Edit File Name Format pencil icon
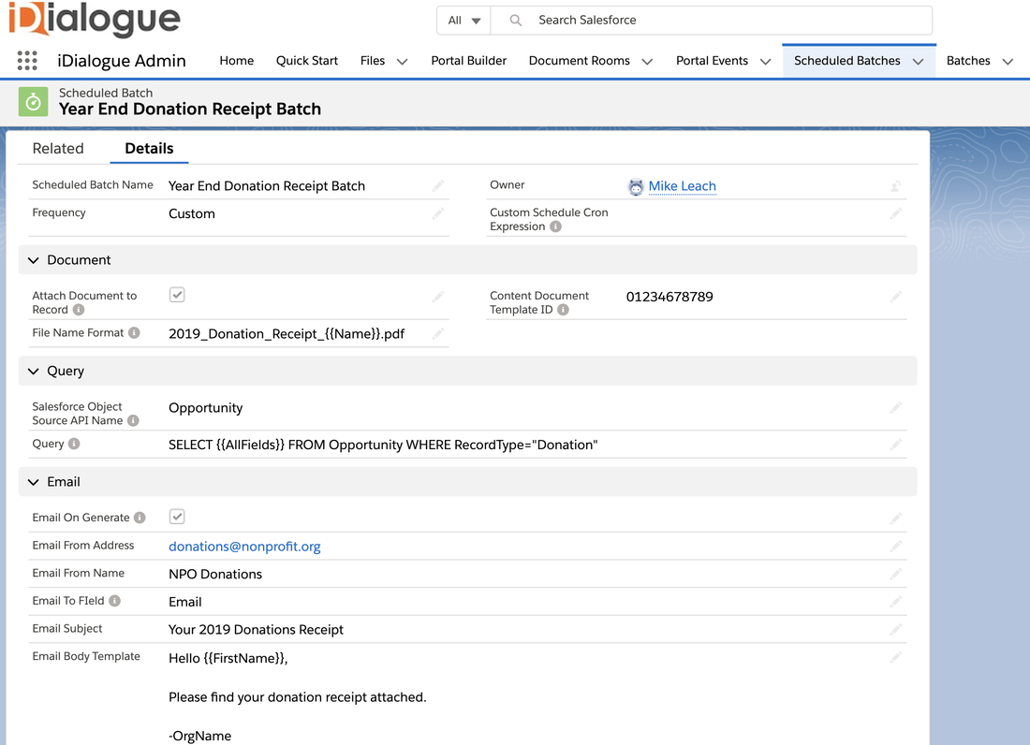Viewport: 1030px width, 745px height. click(x=438, y=333)
